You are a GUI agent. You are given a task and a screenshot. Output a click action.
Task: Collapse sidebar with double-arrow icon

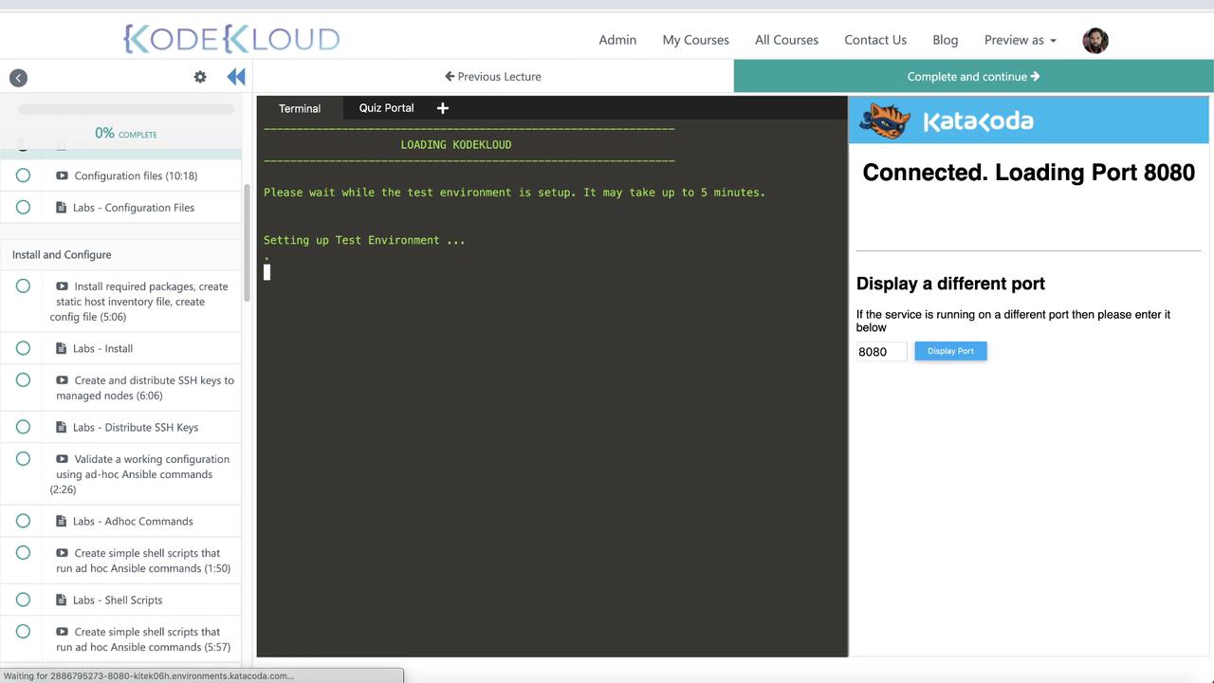(236, 77)
